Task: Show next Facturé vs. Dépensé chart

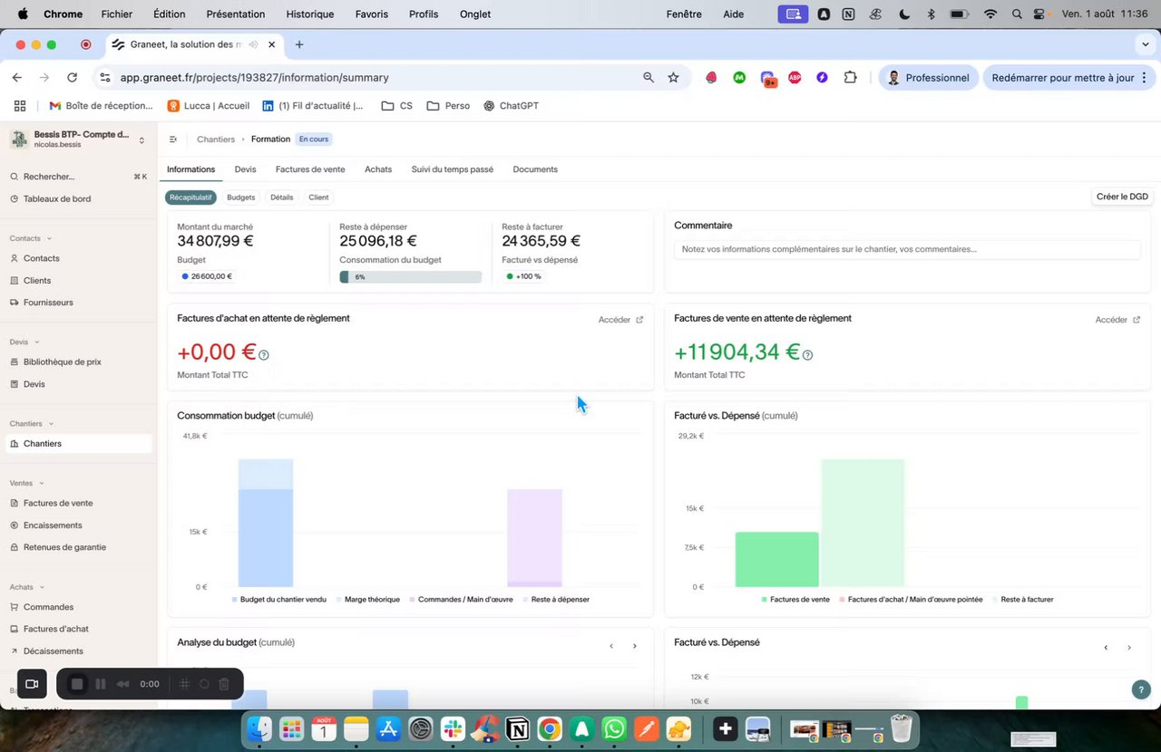Action: [1129, 648]
